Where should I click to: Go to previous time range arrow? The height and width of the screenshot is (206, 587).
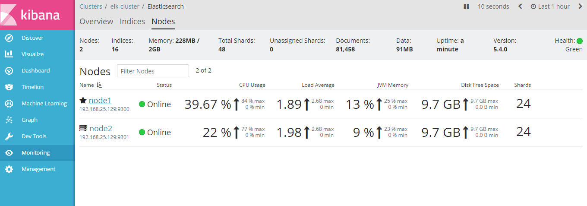tap(520, 6)
